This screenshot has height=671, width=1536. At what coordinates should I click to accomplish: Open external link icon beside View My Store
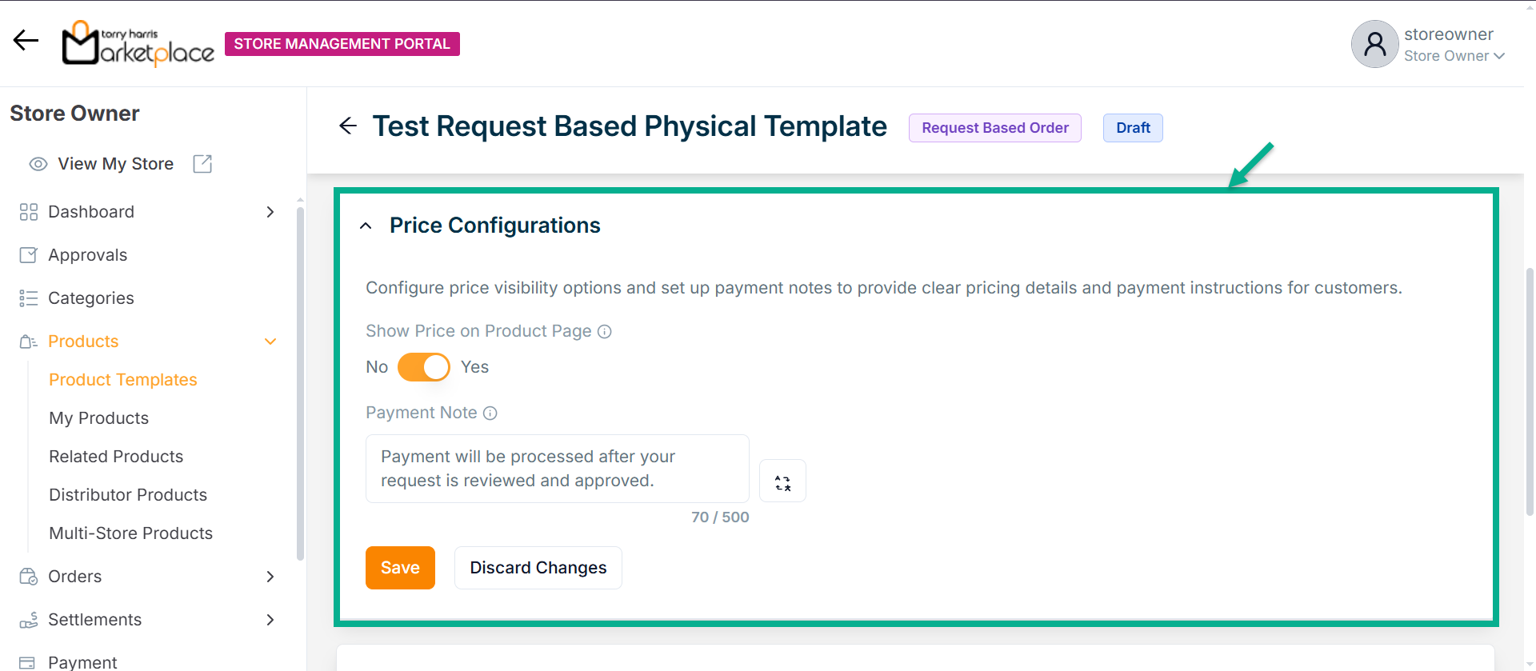tap(202, 164)
